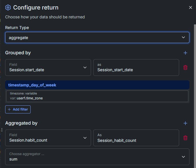Click the Grouped by section heading

tap(18, 53)
